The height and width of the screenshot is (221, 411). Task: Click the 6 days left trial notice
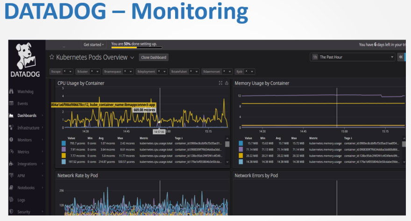tap(382, 45)
